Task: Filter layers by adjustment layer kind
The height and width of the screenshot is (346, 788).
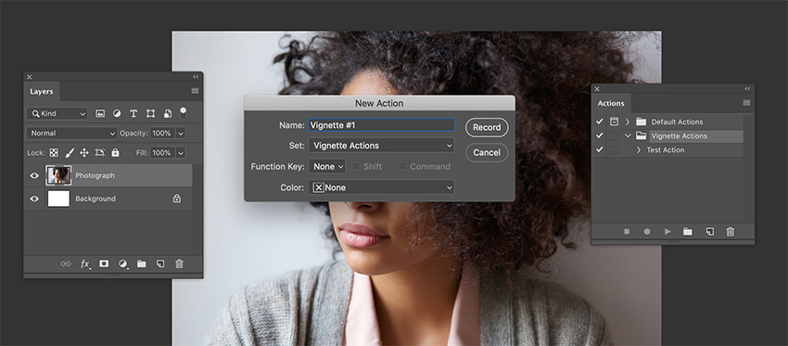Action: 117,114
